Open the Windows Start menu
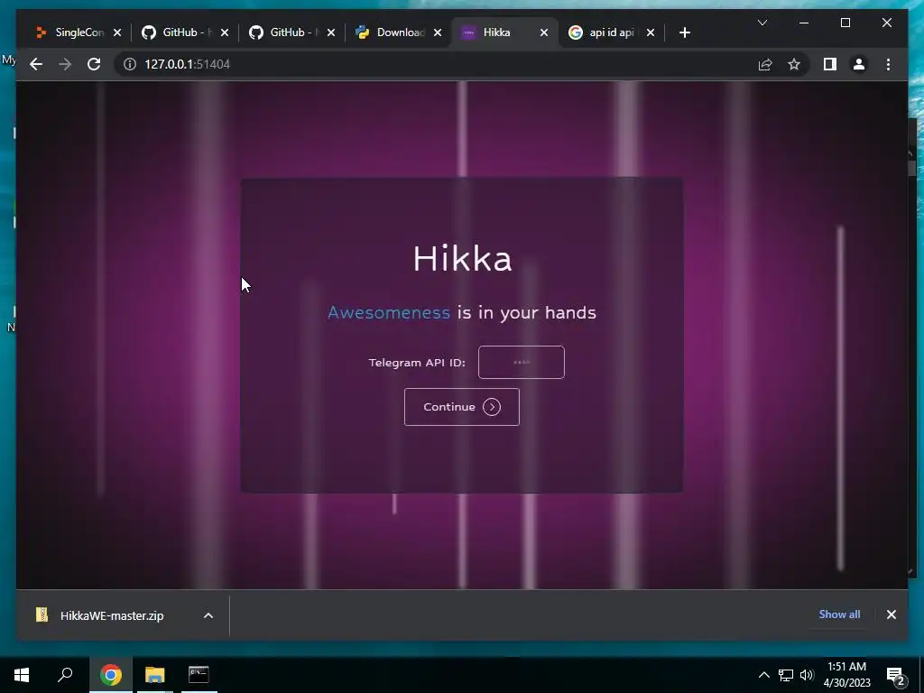 22,675
